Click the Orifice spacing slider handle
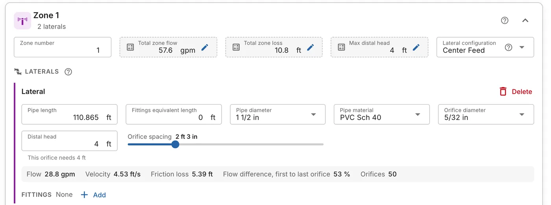This screenshot has width=551, height=205. tap(176, 144)
